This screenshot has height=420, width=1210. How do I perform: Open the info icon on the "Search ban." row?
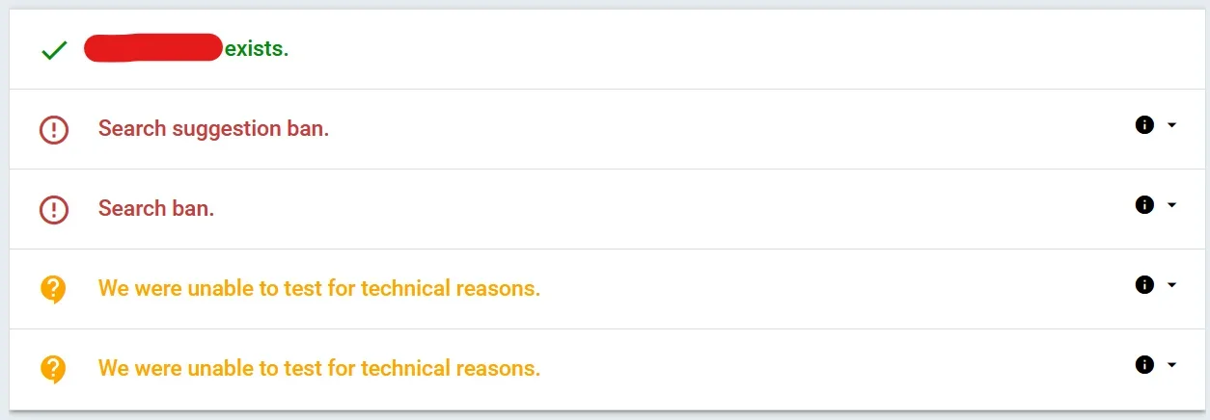[x=1144, y=205]
